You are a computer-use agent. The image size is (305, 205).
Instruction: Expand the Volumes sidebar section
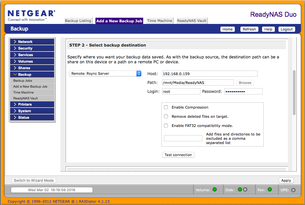pyautogui.click(x=32, y=61)
